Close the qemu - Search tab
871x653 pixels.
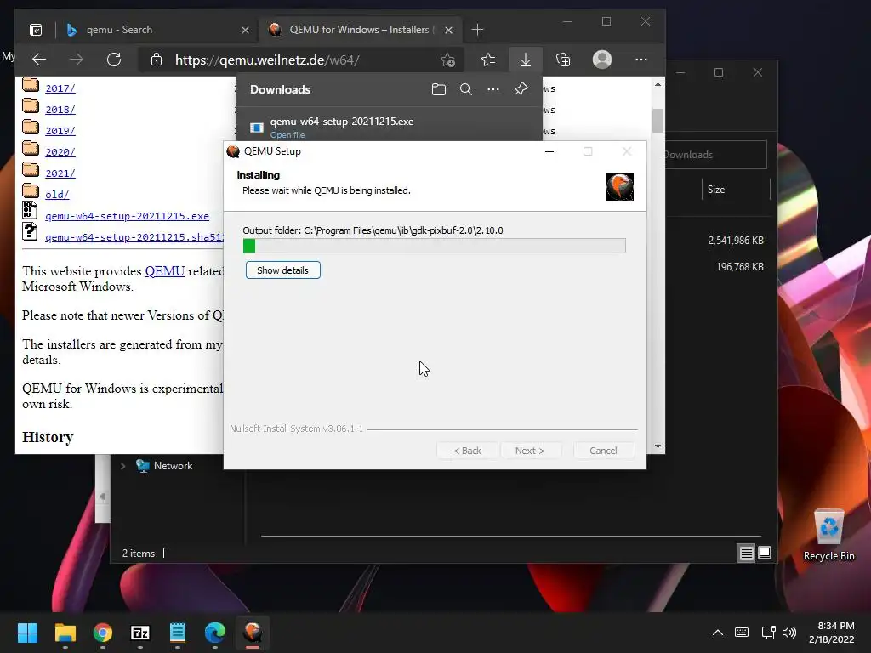(245, 30)
